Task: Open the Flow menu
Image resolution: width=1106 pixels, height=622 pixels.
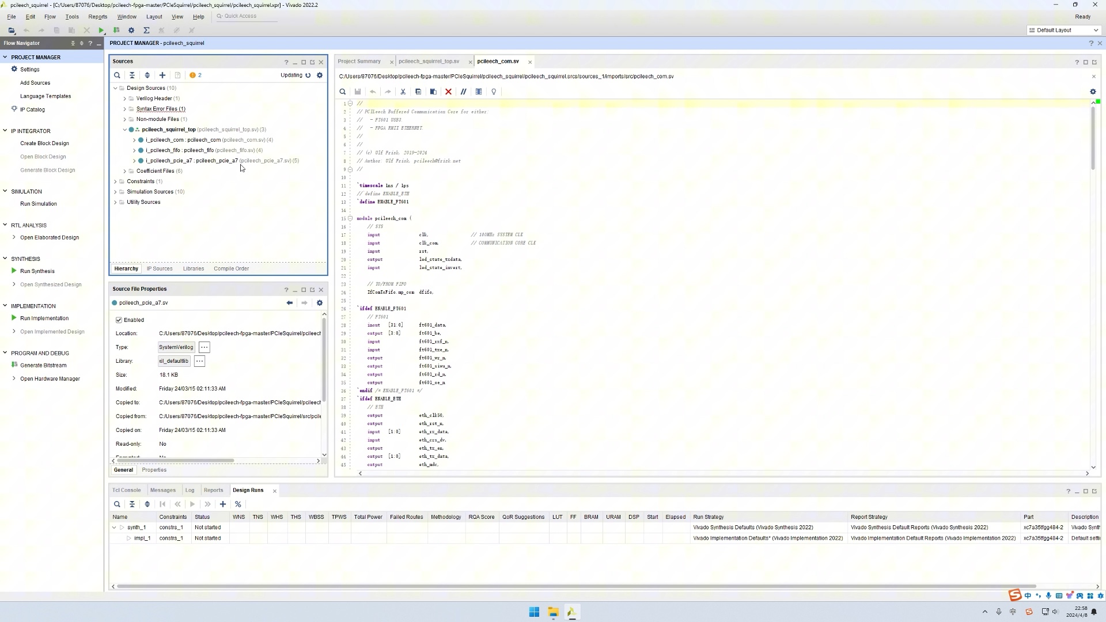Action: point(50,17)
